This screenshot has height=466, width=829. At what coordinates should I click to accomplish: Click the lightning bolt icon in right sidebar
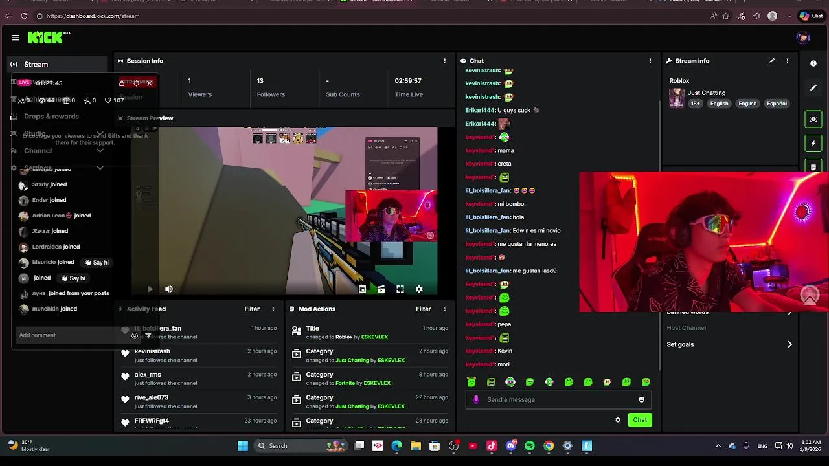pos(813,143)
